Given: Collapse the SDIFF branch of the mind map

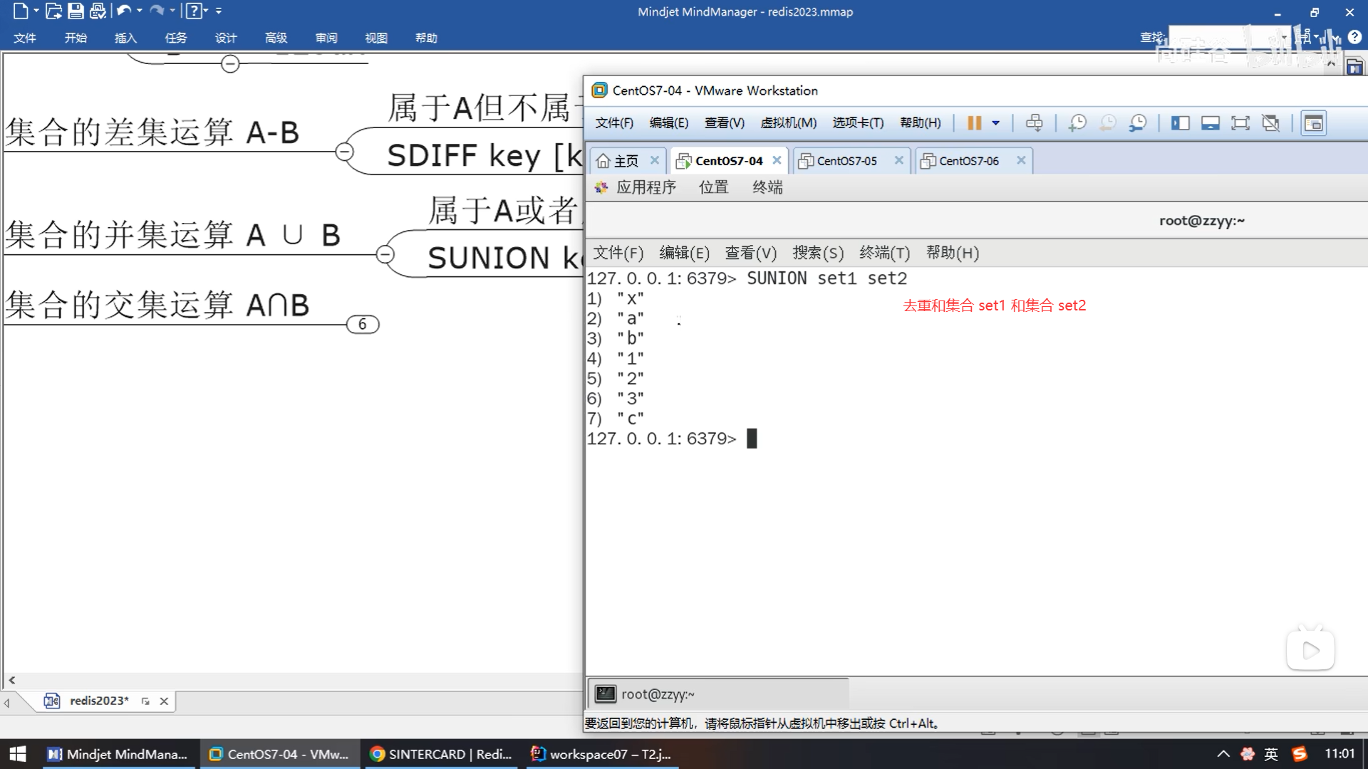Looking at the screenshot, I should point(344,152).
